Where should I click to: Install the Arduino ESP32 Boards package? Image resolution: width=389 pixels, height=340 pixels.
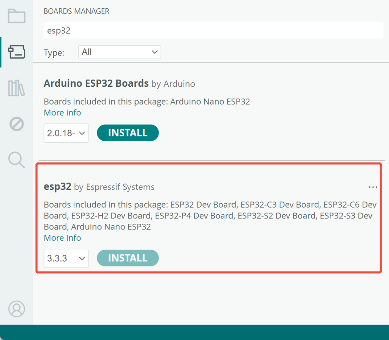(128, 133)
